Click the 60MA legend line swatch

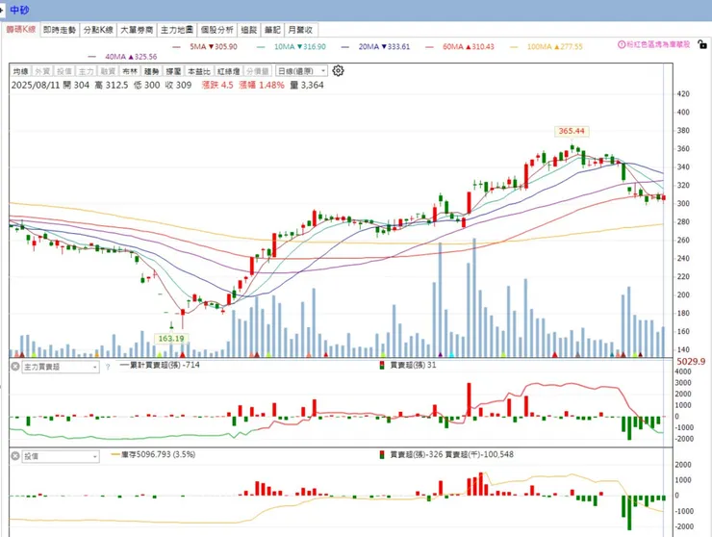tap(429, 47)
